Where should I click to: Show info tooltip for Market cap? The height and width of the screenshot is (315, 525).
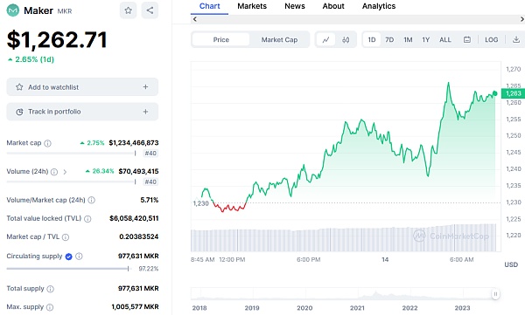click(x=47, y=143)
